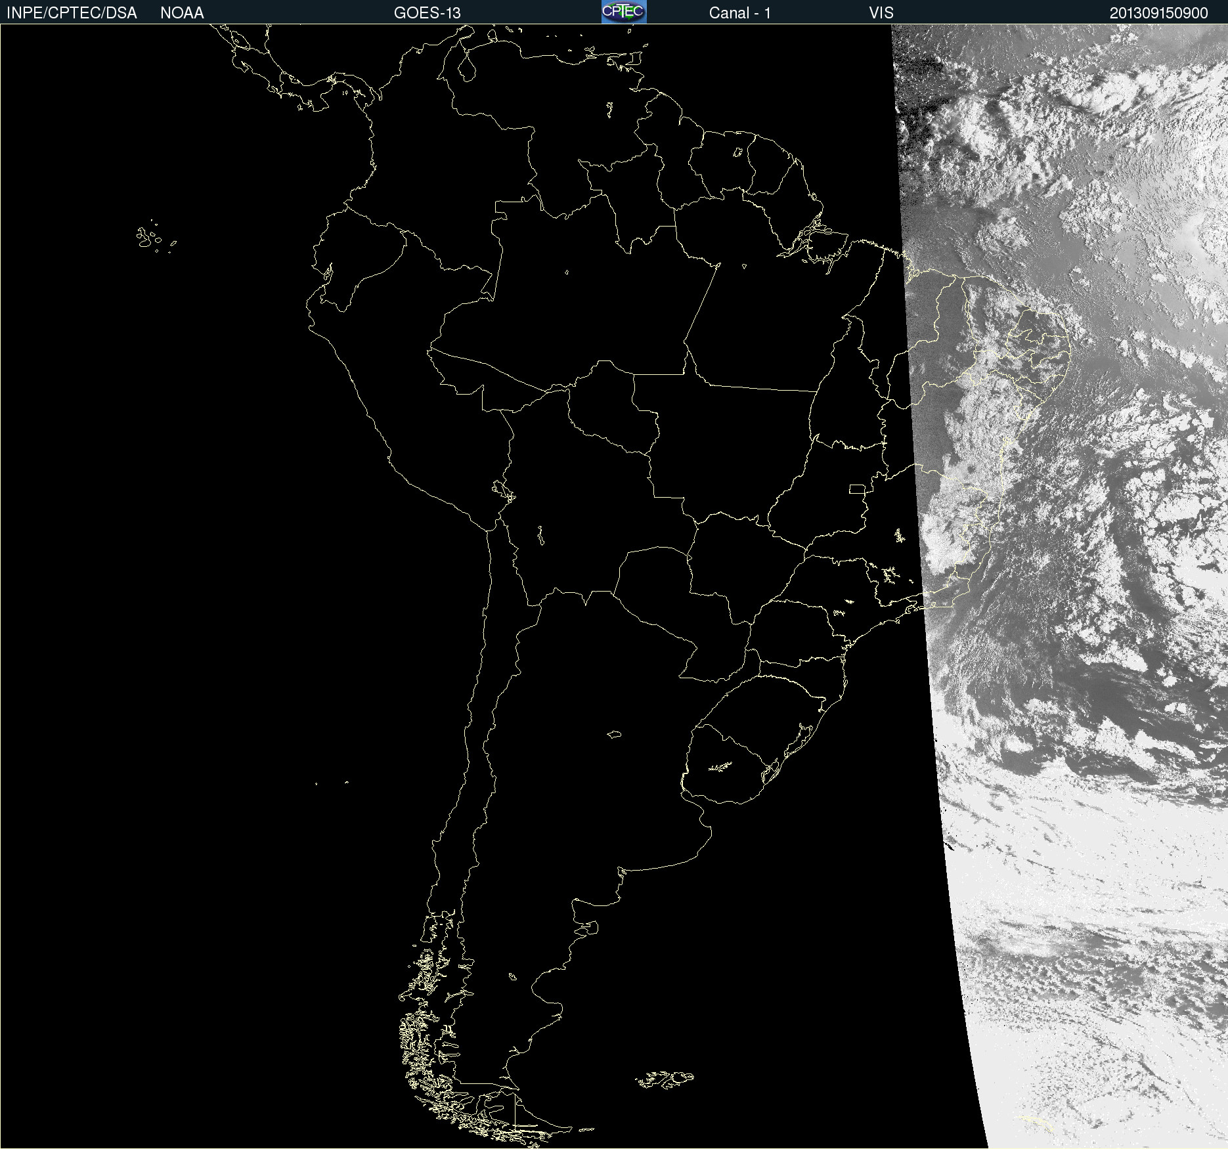Click the Falkland Islands outline on the map
This screenshot has width=1228, height=1149.
[x=665, y=1079]
